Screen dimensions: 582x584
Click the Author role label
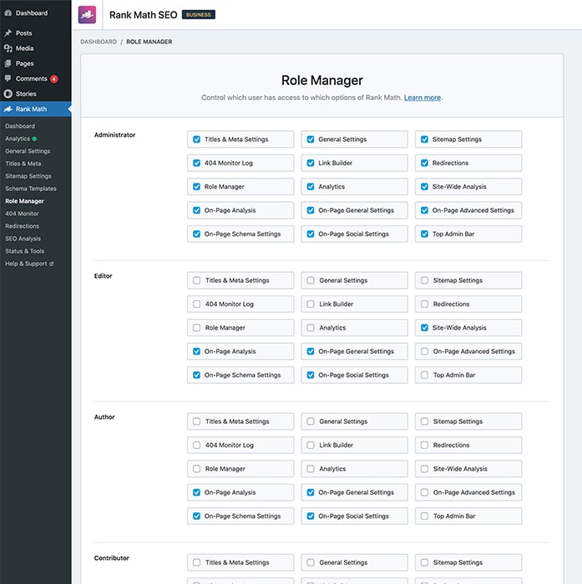tap(104, 417)
